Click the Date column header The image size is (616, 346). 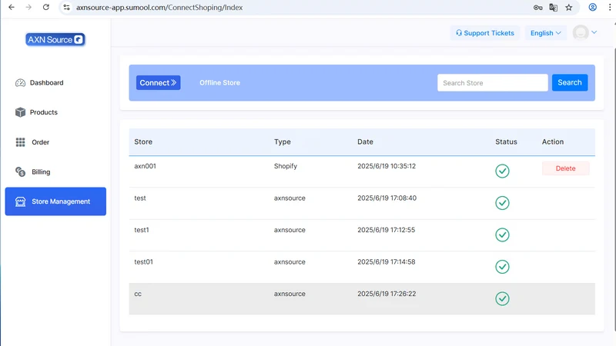click(x=365, y=141)
